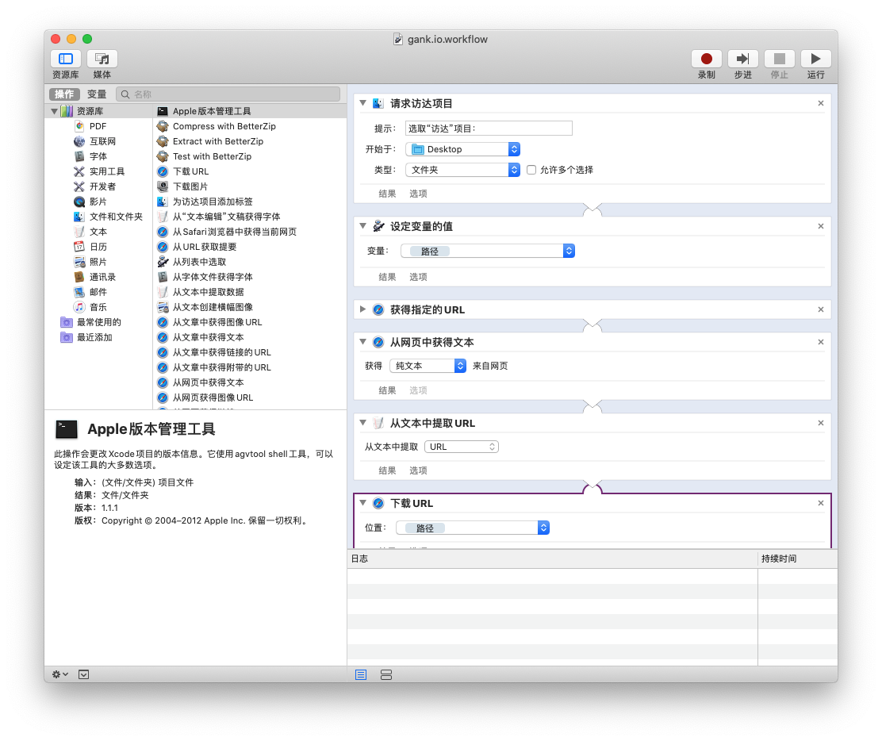
Task: Switch to the 变量 variables tab
Action: coord(97,94)
